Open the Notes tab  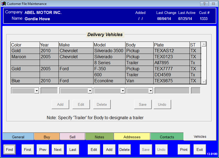[x=100, y=137]
